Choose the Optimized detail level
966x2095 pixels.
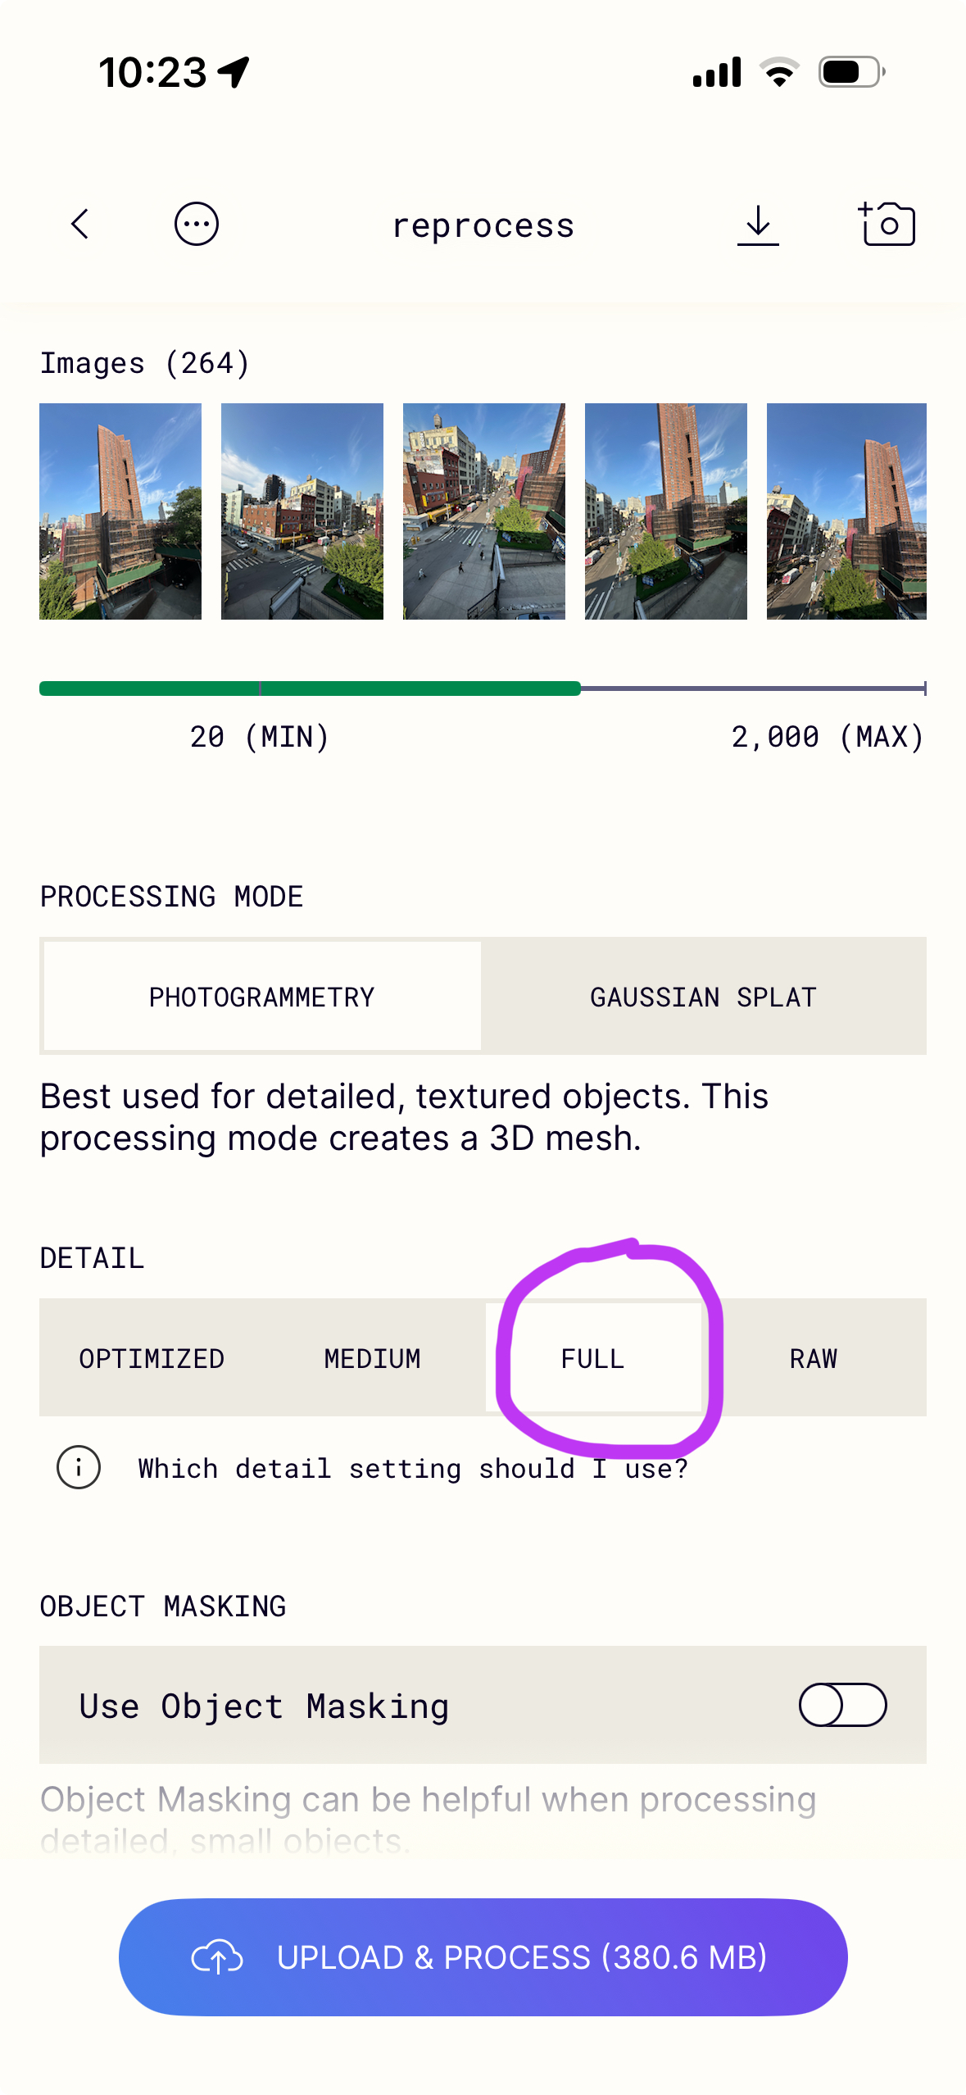[x=152, y=1358]
